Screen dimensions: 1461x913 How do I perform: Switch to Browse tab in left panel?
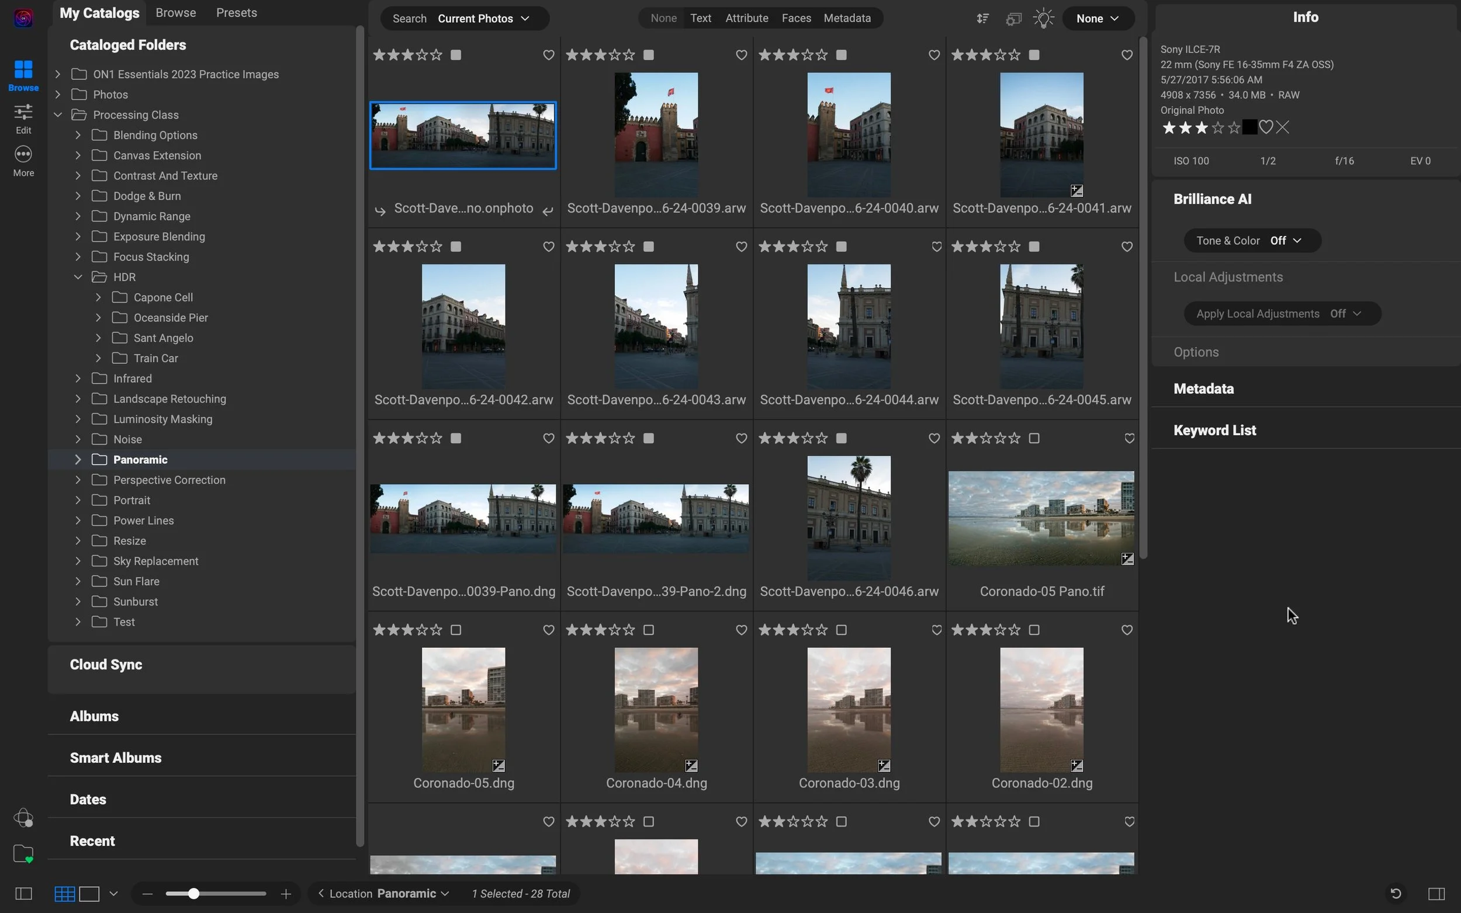(x=176, y=13)
